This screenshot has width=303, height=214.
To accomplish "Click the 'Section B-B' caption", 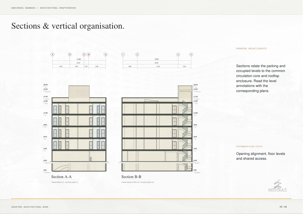I will [x=131, y=177].
